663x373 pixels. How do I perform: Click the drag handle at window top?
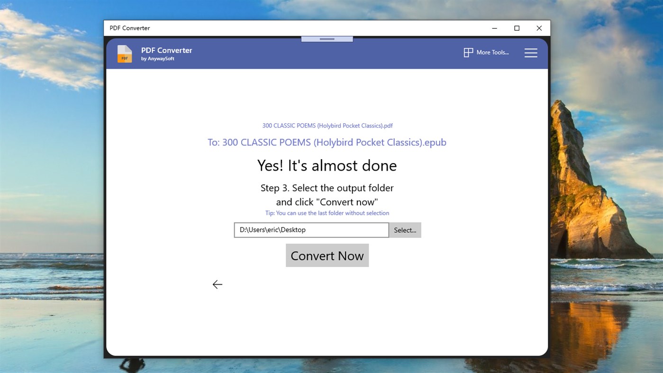click(327, 39)
